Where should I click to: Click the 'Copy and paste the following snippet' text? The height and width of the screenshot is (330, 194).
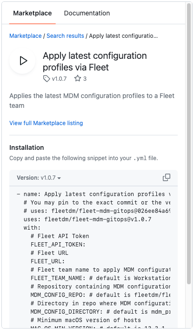84,158
